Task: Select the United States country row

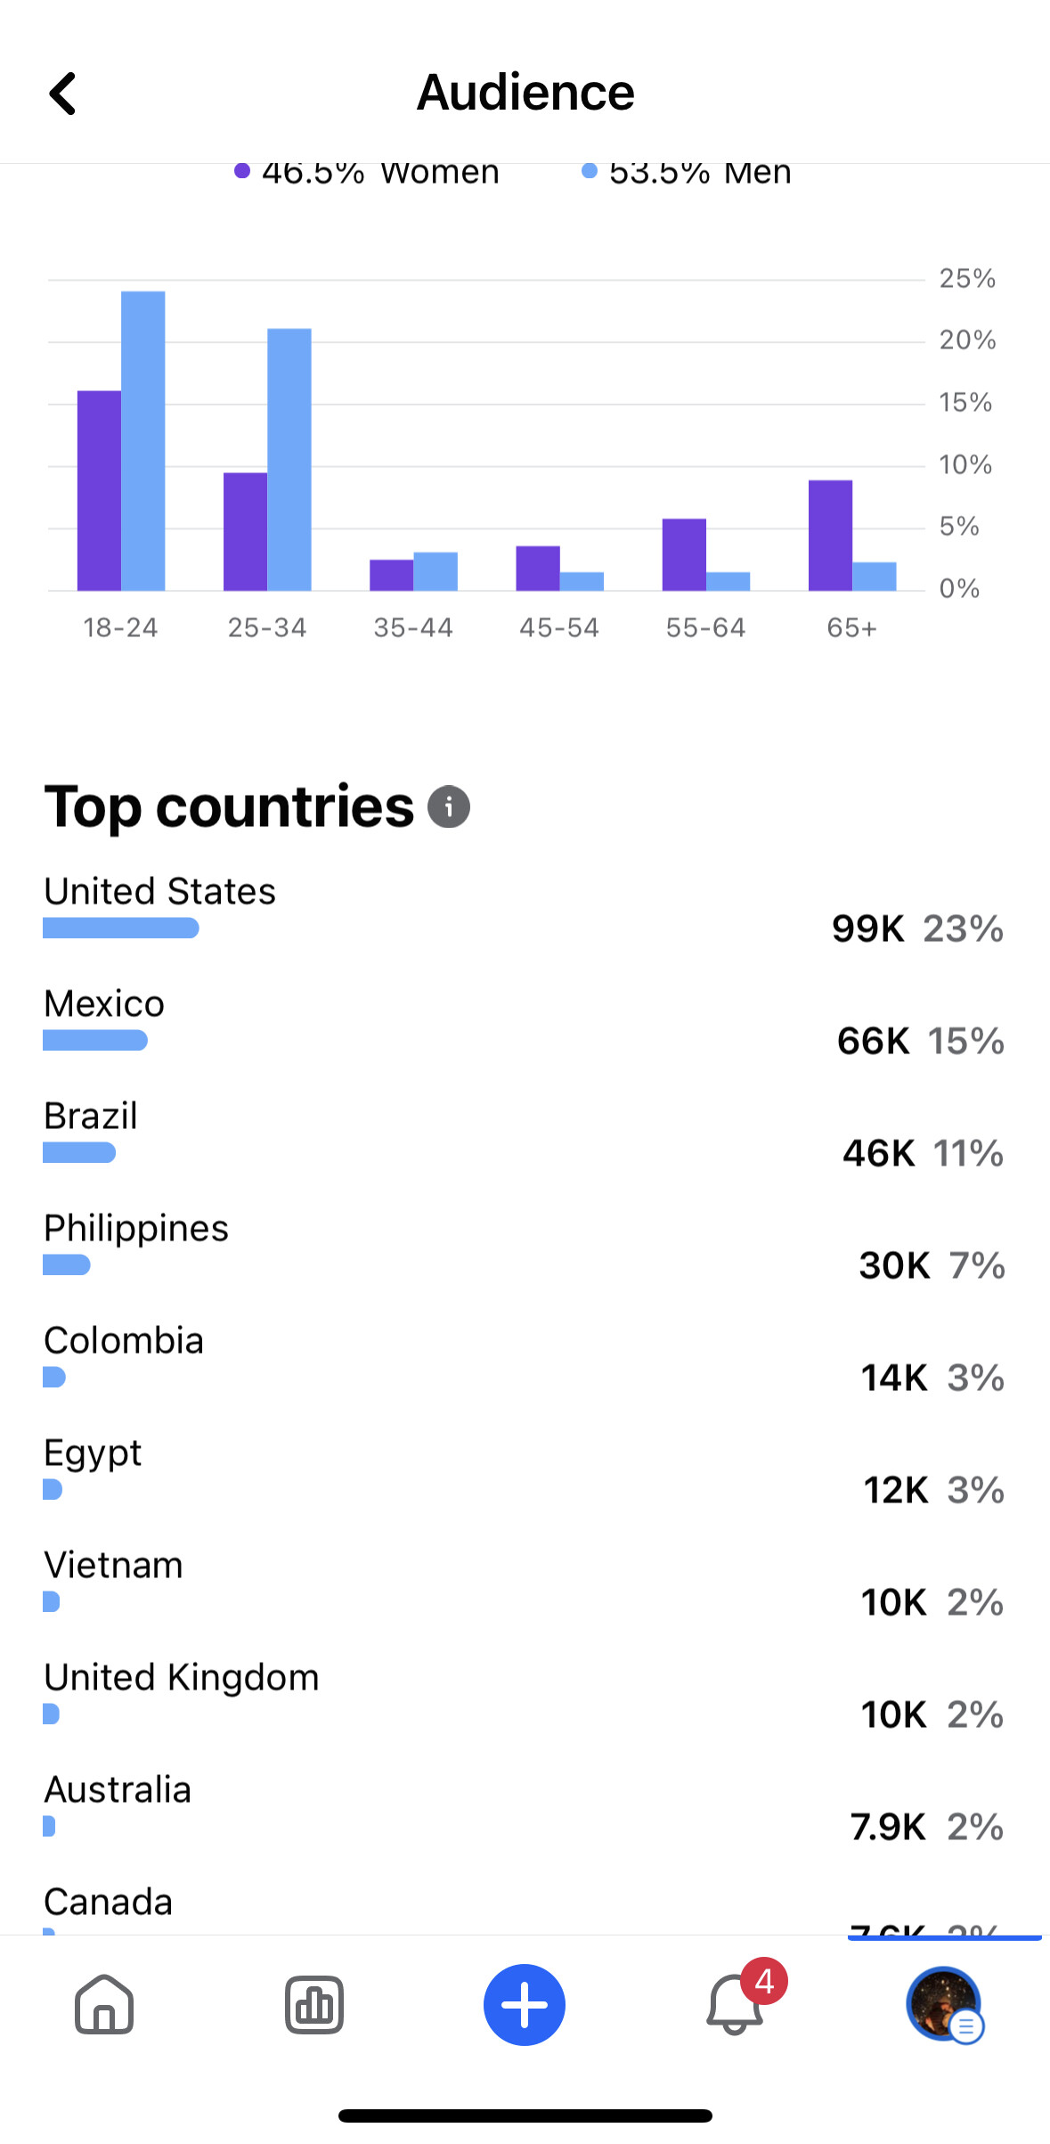Action: click(x=160, y=893)
